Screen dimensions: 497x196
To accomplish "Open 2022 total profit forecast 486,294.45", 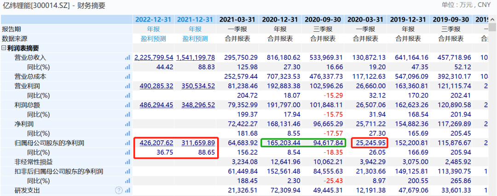I will point(156,105).
